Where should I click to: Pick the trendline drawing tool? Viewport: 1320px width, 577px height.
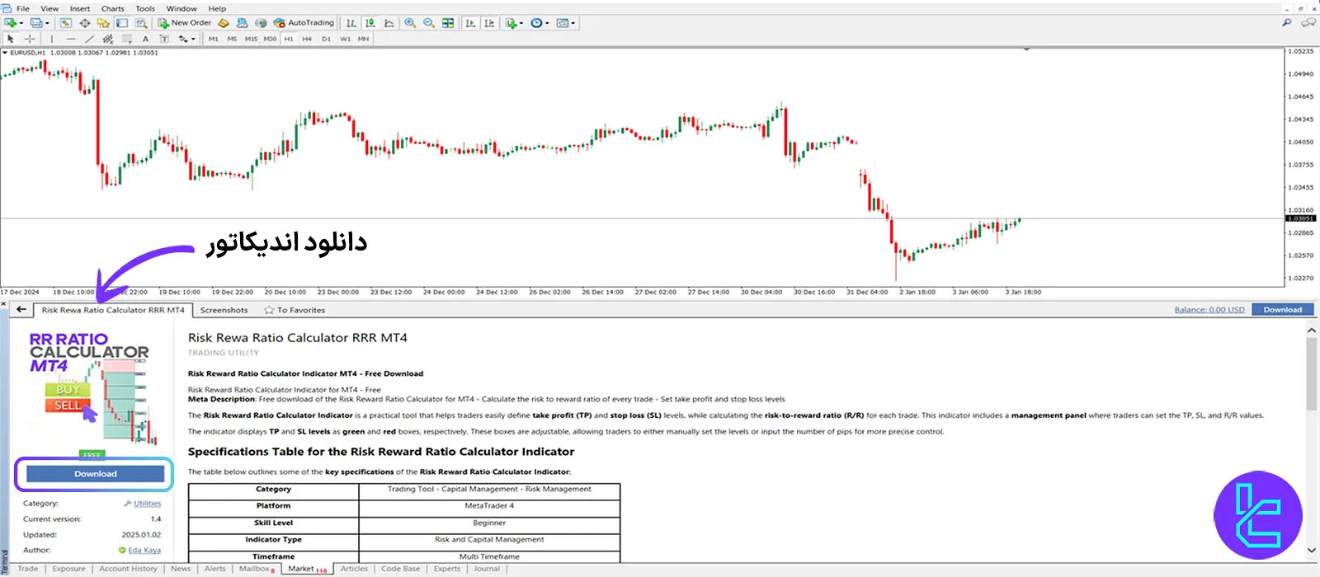tap(89, 39)
